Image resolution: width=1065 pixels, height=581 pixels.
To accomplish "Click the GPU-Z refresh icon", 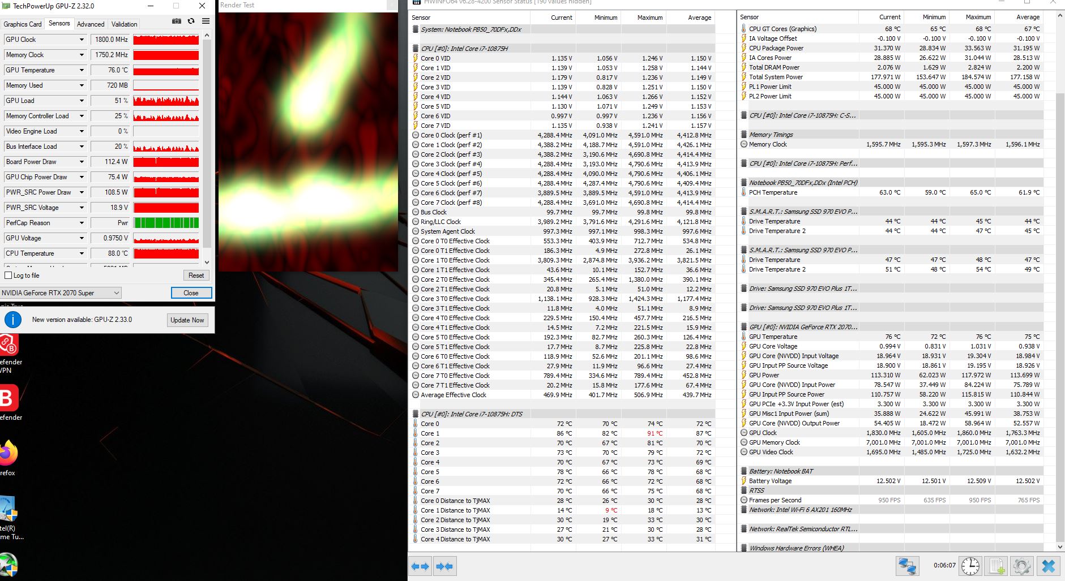I will 191,21.
